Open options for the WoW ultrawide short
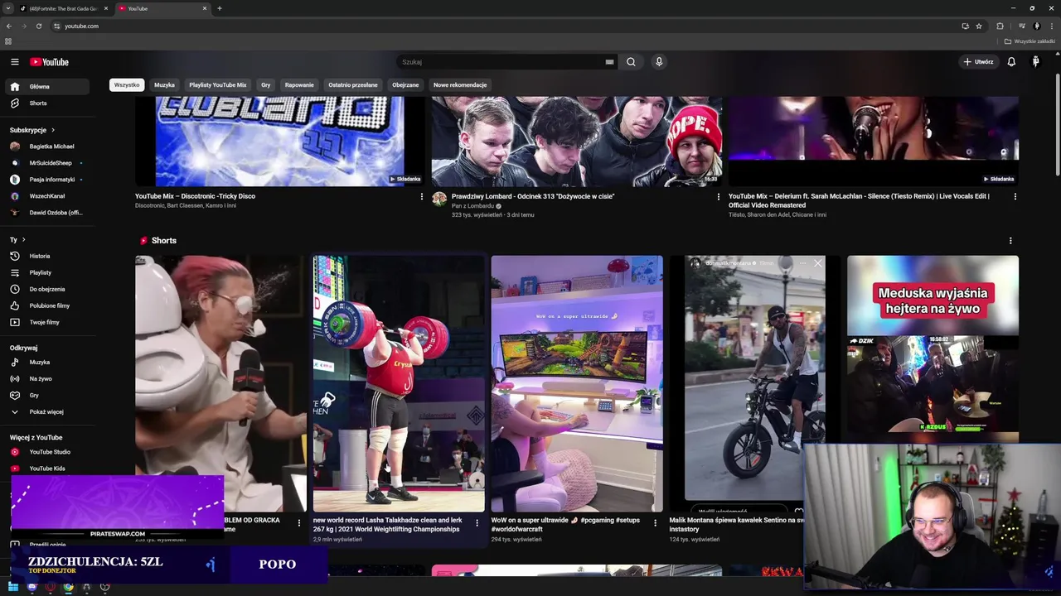The height and width of the screenshot is (596, 1061). (x=655, y=523)
